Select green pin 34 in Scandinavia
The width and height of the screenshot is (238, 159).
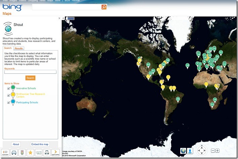click(214, 49)
